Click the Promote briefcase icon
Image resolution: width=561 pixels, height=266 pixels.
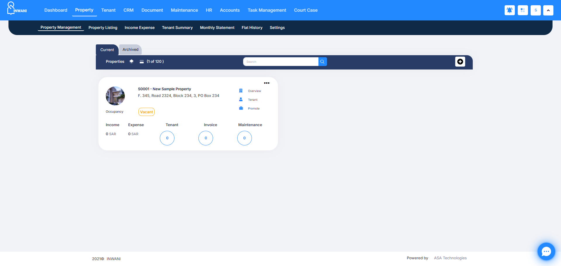coord(241,108)
